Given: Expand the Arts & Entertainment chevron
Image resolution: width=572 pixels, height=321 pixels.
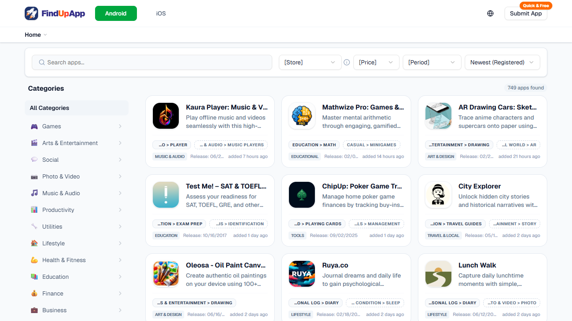Looking at the screenshot, I should click(x=120, y=143).
